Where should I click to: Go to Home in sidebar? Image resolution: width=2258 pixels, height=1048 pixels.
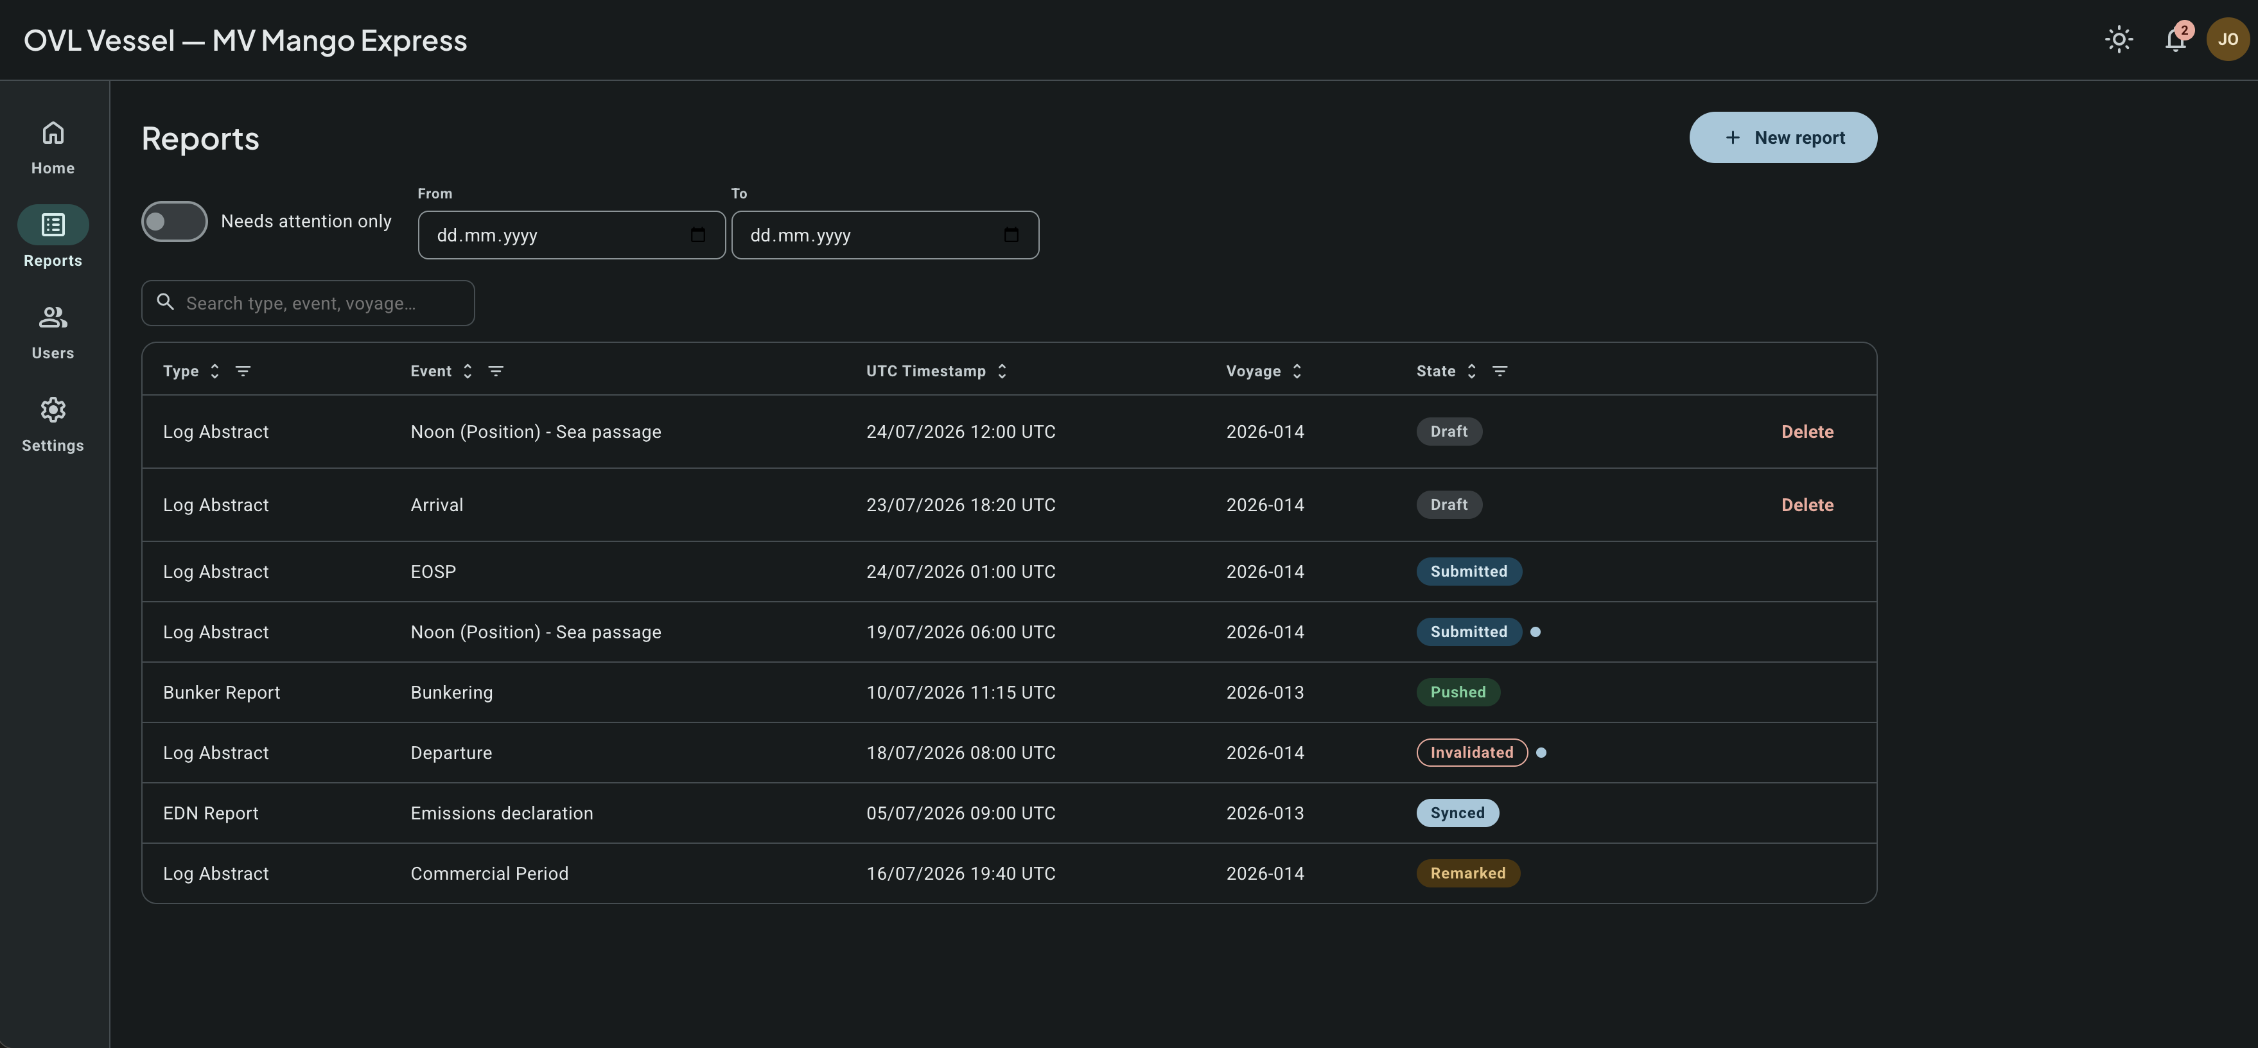pyautogui.click(x=53, y=148)
